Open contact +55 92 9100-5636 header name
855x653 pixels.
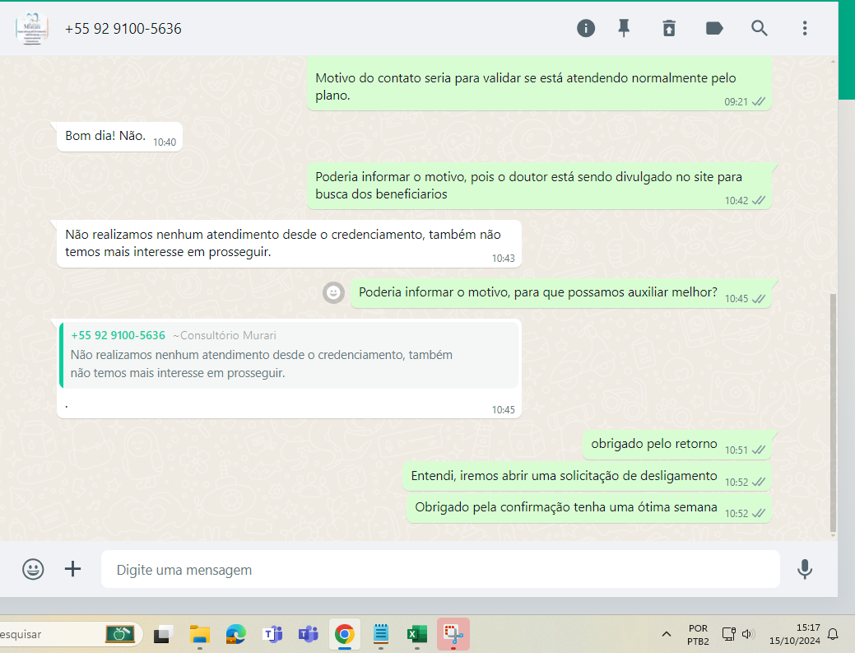click(123, 29)
